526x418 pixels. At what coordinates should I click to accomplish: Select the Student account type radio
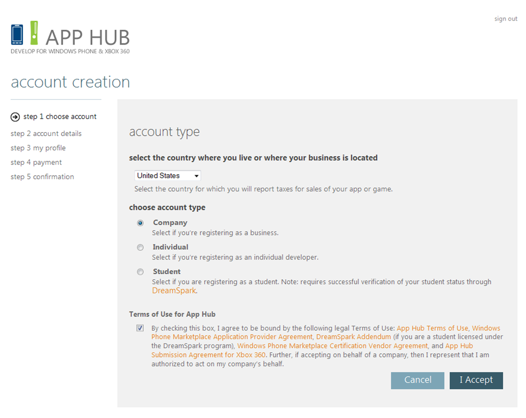pos(140,272)
